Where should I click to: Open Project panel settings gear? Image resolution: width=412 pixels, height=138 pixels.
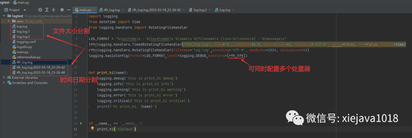click(62, 10)
